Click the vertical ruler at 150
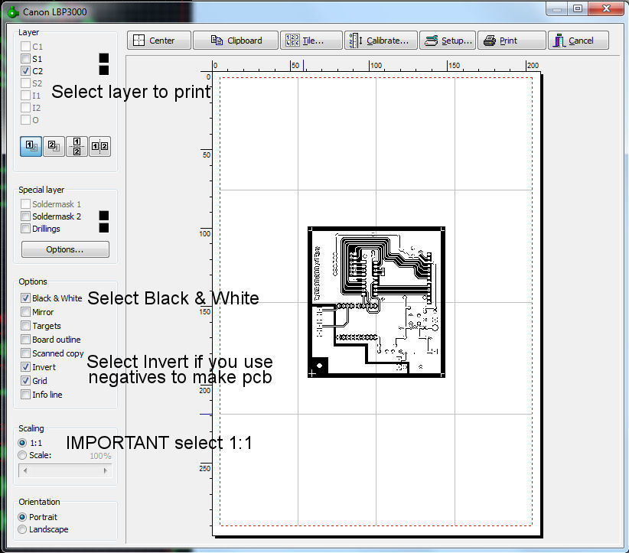This screenshot has width=629, height=553. (205, 311)
